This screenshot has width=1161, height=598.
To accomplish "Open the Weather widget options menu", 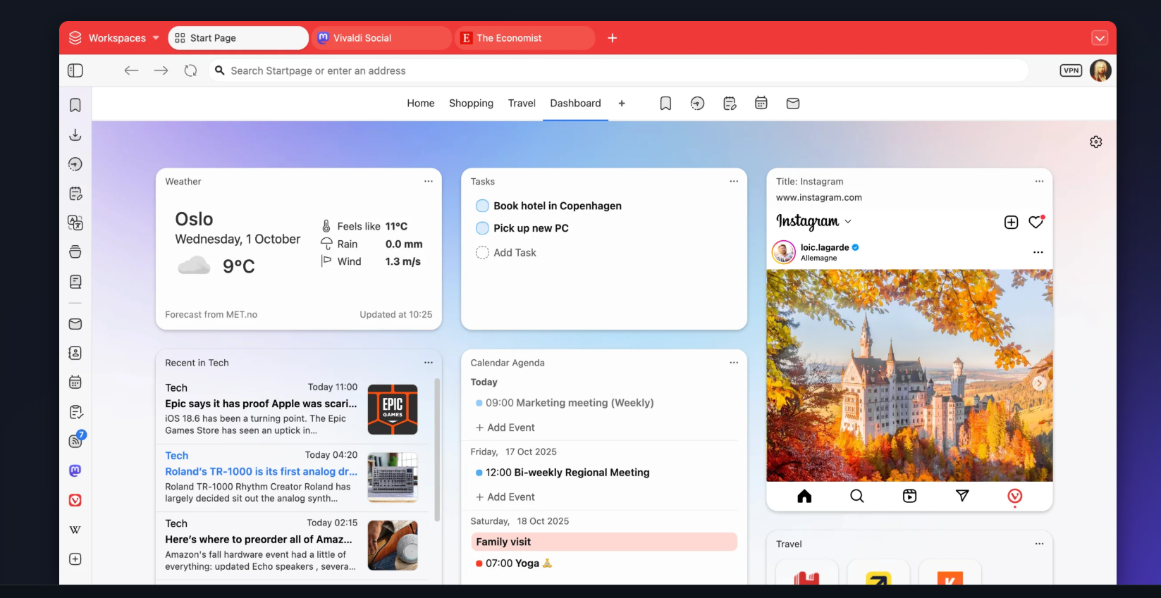I will point(428,182).
